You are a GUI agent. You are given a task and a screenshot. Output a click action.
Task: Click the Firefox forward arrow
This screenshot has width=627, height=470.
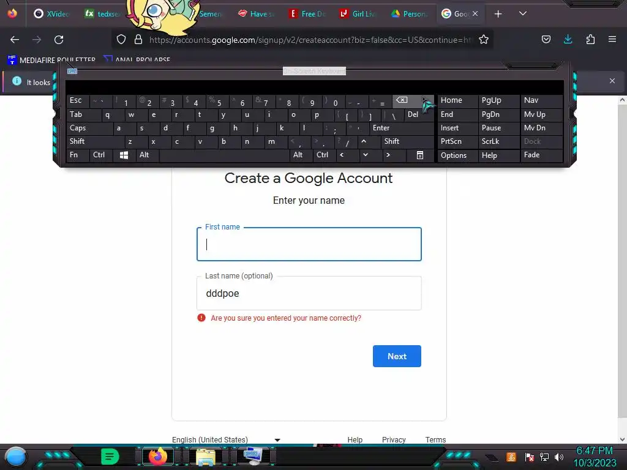pos(37,40)
